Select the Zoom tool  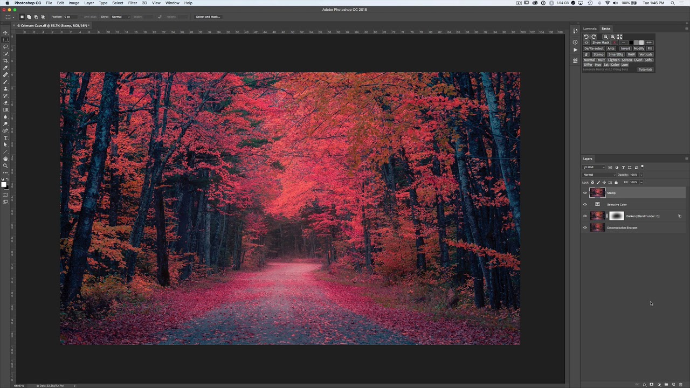point(5,165)
